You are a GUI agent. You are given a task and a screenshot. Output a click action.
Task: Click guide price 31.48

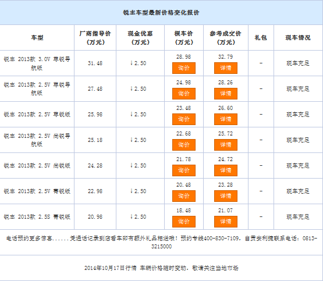(x=95, y=63)
